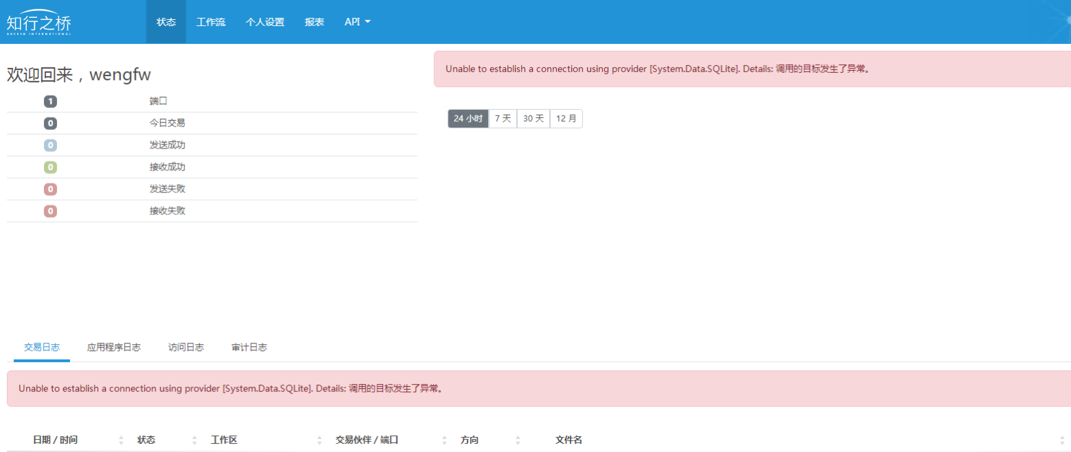Go to 个人设置 page
1071x452 pixels.
click(x=265, y=22)
